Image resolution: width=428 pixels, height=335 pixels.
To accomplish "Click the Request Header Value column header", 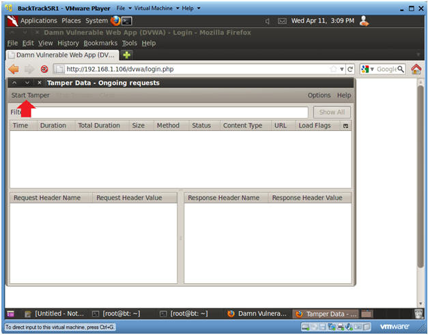I will [x=134, y=198].
